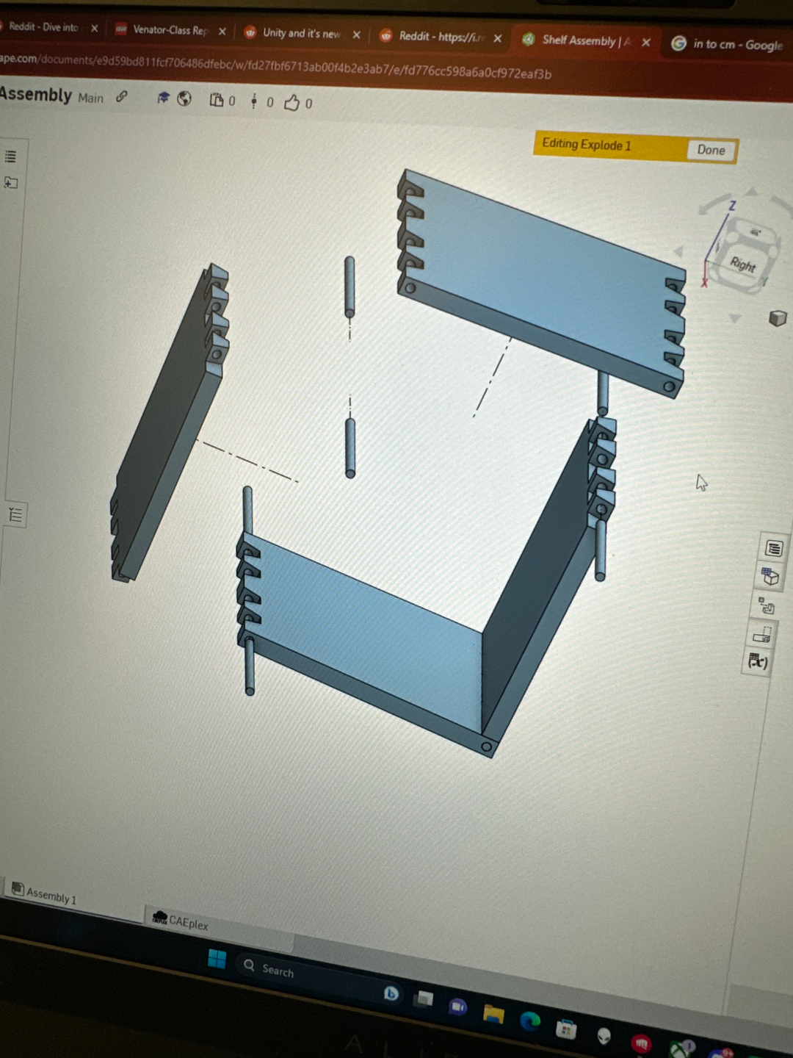This screenshot has width=793, height=1058.
Task: Open the variable table panel icon
Action: (x=758, y=661)
